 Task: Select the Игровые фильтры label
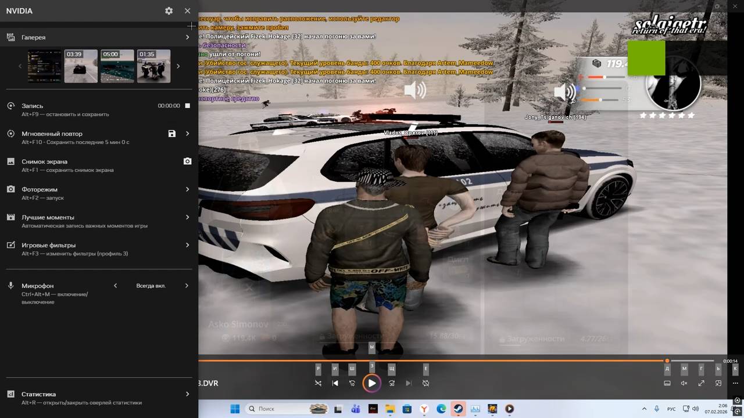48,245
